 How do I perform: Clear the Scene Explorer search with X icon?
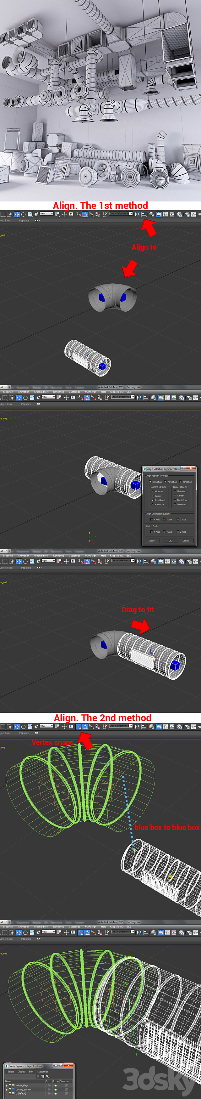point(38,1076)
